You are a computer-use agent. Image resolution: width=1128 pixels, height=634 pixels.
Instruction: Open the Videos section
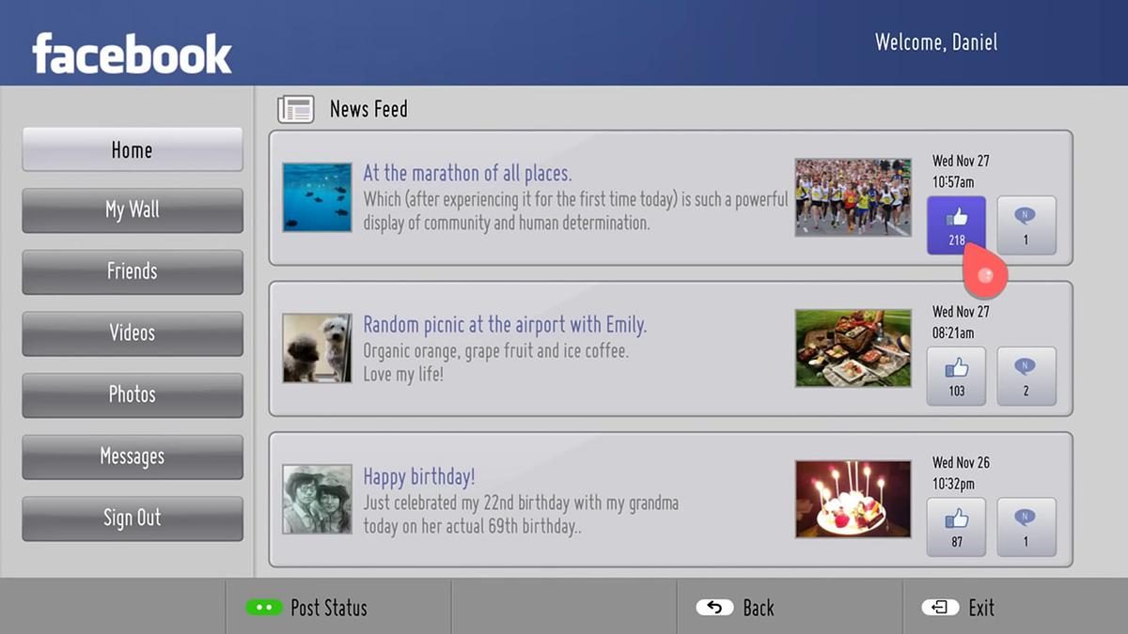[x=133, y=333]
